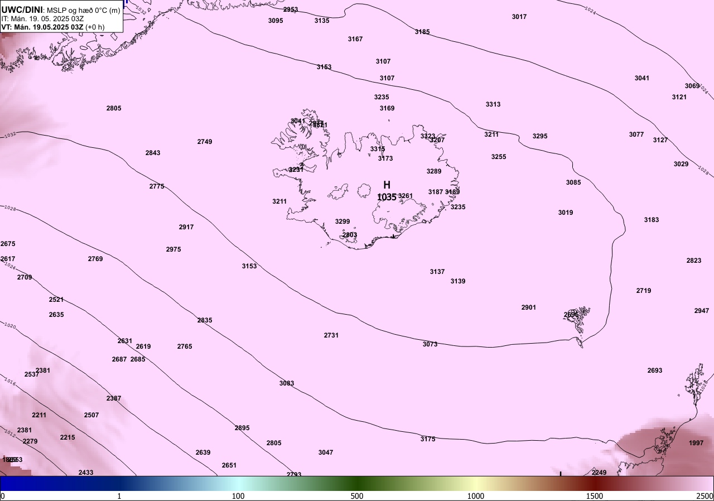Click the height value 2835
This screenshot has width=714, height=501.
point(205,320)
